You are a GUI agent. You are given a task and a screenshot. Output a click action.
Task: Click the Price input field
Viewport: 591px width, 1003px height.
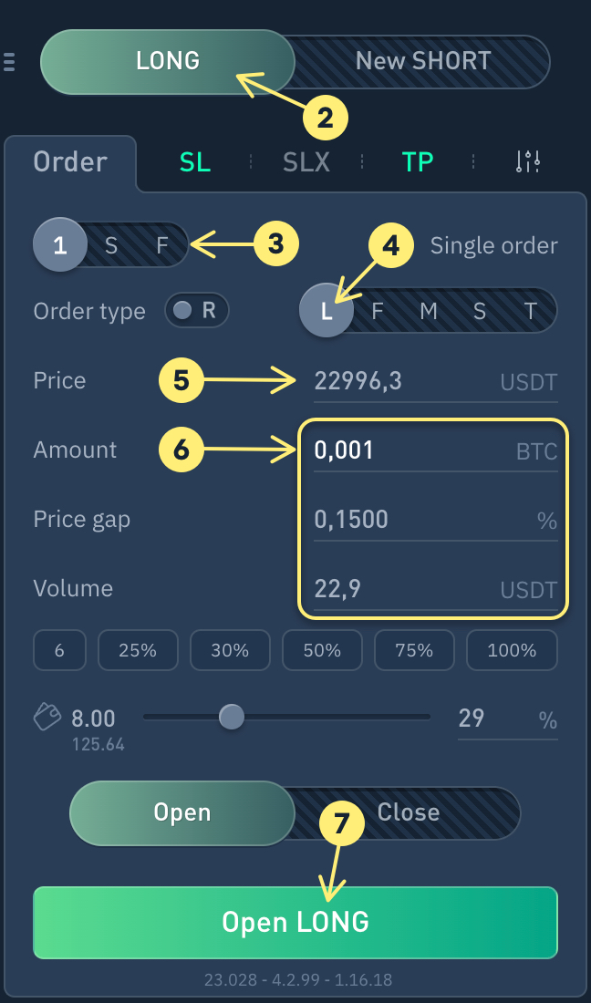[401, 381]
